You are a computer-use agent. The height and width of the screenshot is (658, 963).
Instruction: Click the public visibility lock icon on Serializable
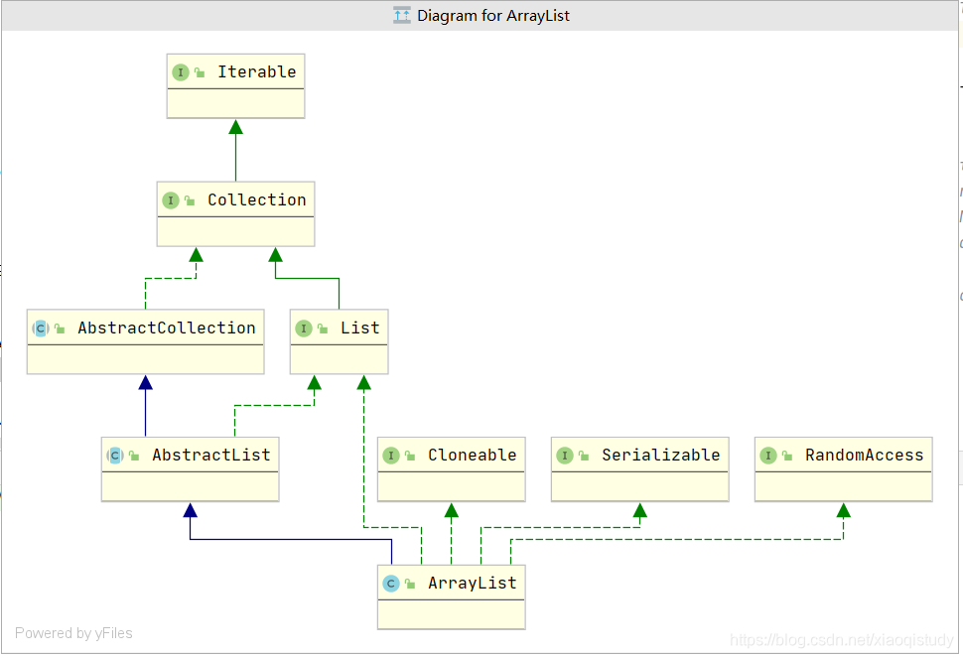pyautogui.click(x=584, y=456)
